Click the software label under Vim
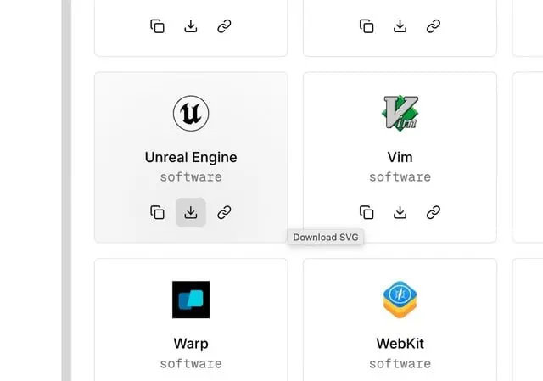 point(400,177)
